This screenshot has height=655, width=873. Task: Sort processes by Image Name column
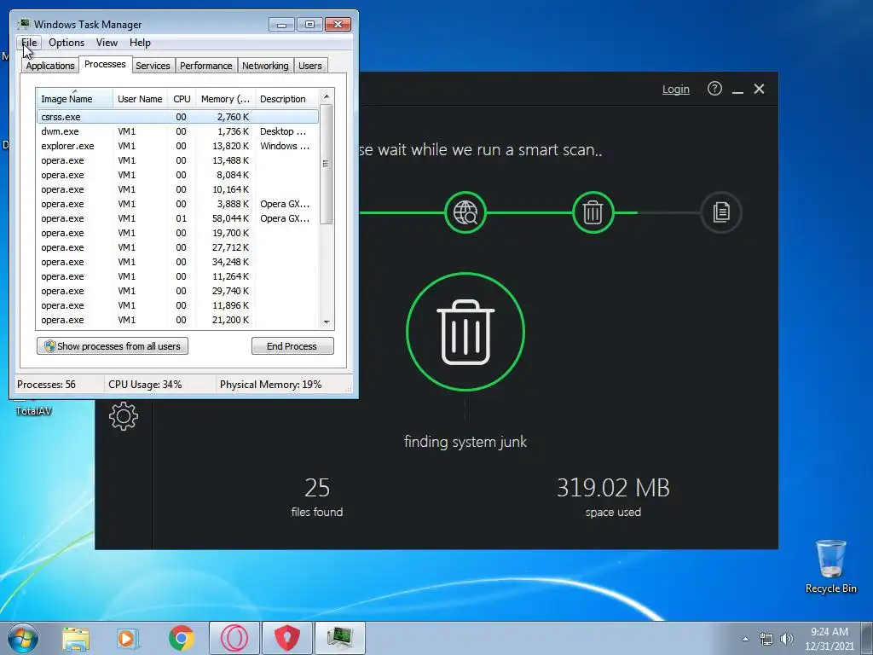tap(75, 99)
